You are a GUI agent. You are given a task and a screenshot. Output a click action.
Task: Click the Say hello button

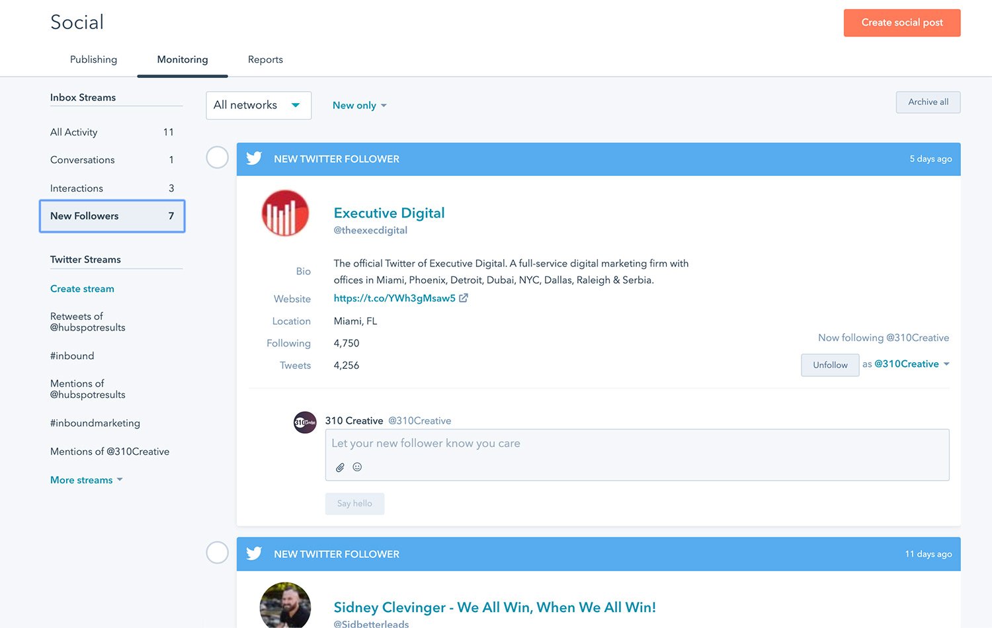click(x=354, y=504)
